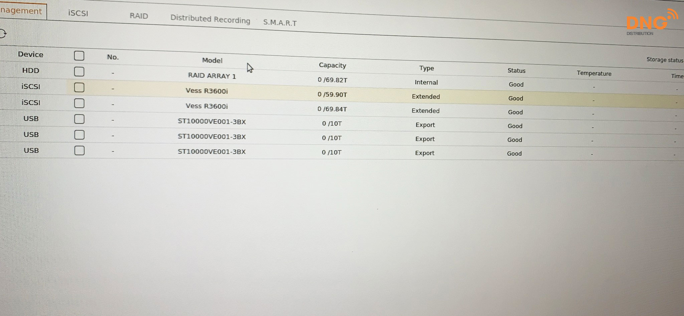Image resolution: width=684 pixels, height=316 pixels.
Task: Check the RAID ARRAY 1 row checkbox
Action: 79,71
